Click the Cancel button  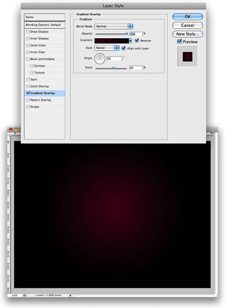(x=187, y=25)
